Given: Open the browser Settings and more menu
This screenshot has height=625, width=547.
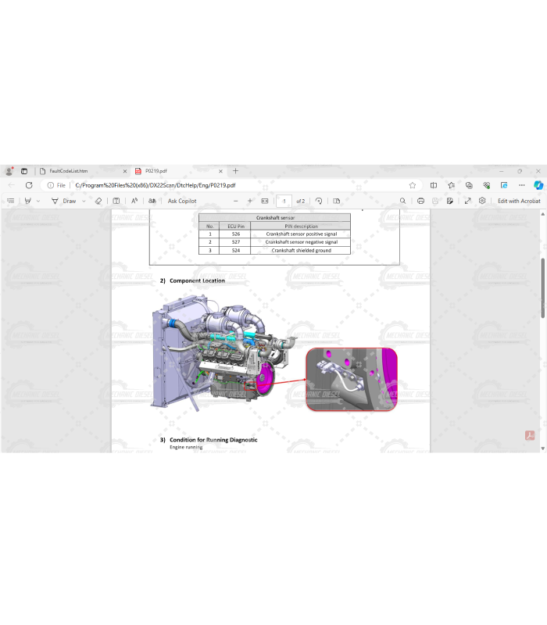Looking at the screenshot, I should pyautogui.click(x=522, y=185).
